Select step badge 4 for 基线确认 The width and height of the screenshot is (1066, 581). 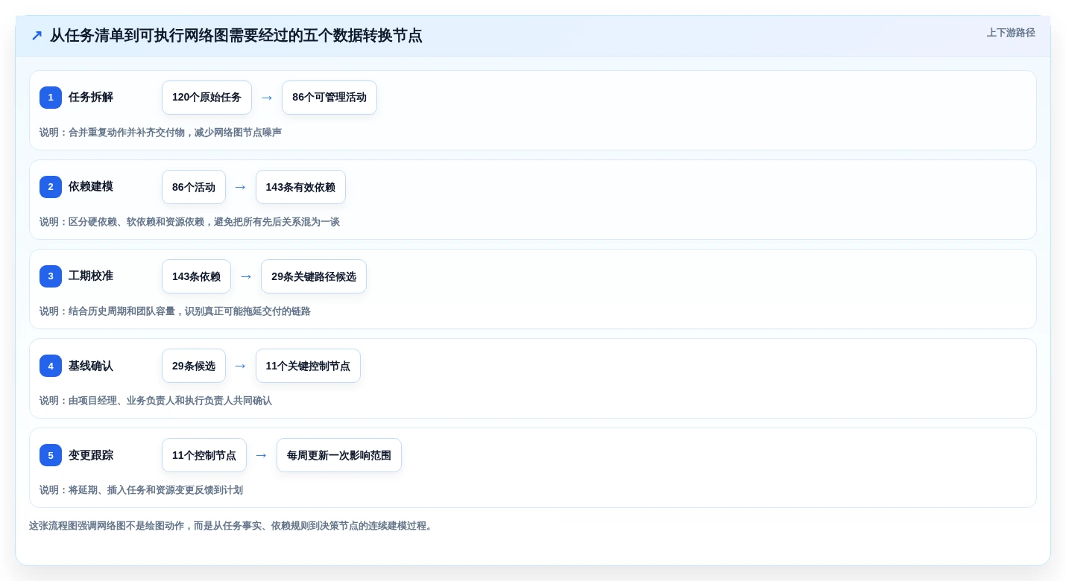tap(51, 366)
